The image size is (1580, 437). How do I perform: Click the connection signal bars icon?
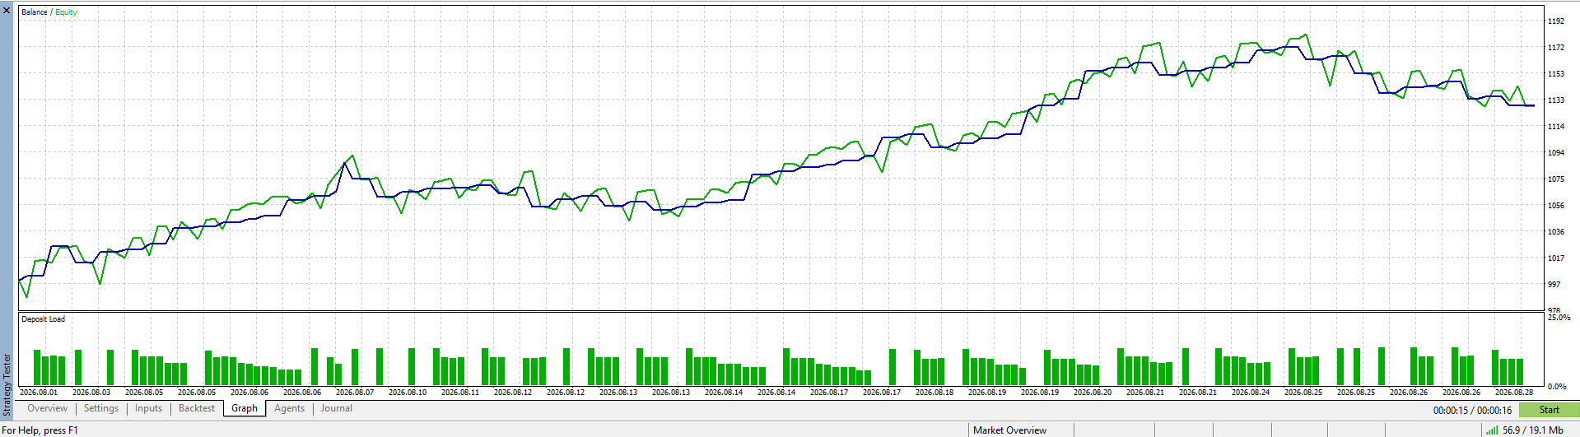pos(1492,430)
